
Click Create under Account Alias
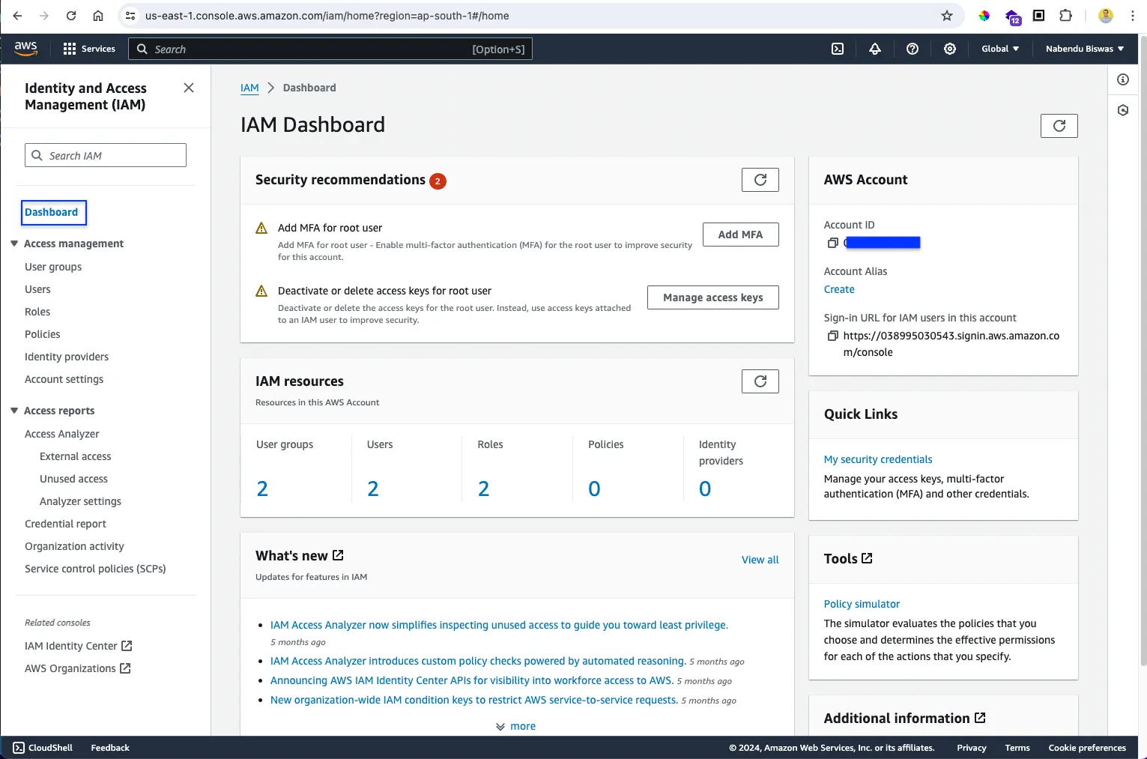[839, 289]
